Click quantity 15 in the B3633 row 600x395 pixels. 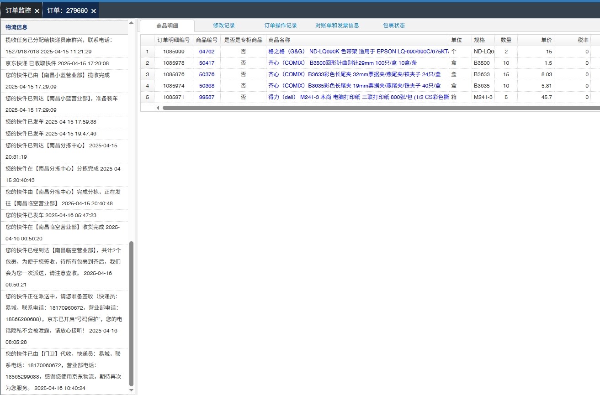(506, 74)
